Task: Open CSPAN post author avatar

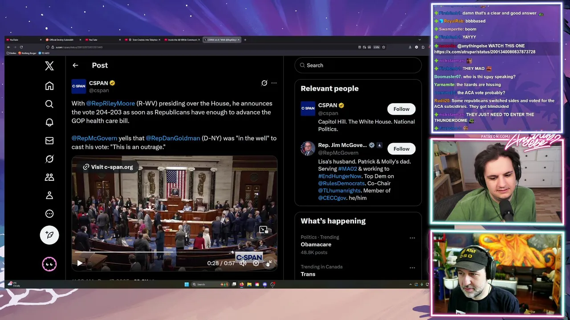Action: tap(79, 86)
